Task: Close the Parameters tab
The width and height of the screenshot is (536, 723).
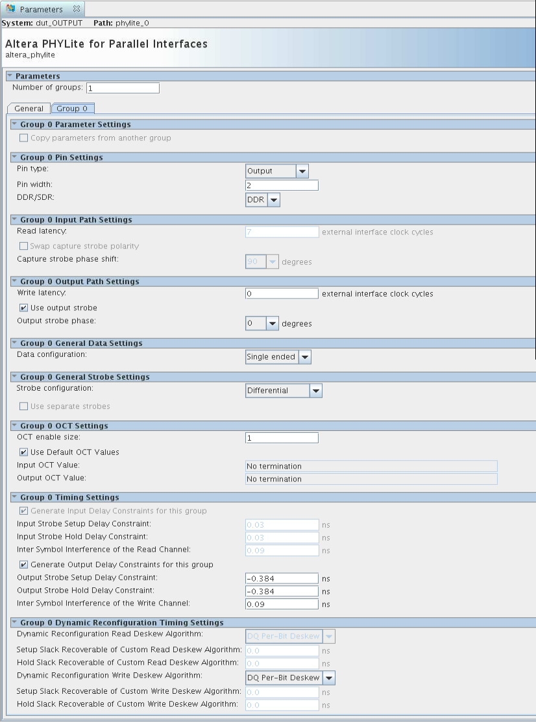Action: coord(77,8)
